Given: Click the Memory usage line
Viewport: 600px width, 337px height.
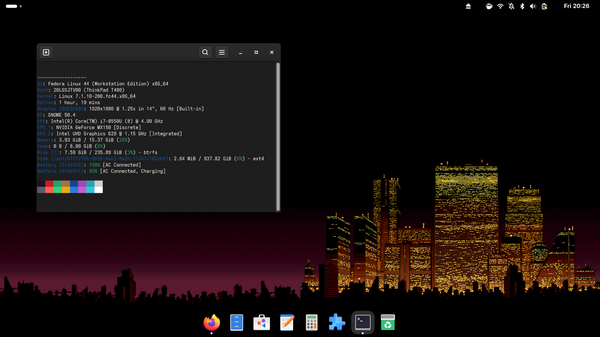Looking at the screenshot, I should (83, 140).
